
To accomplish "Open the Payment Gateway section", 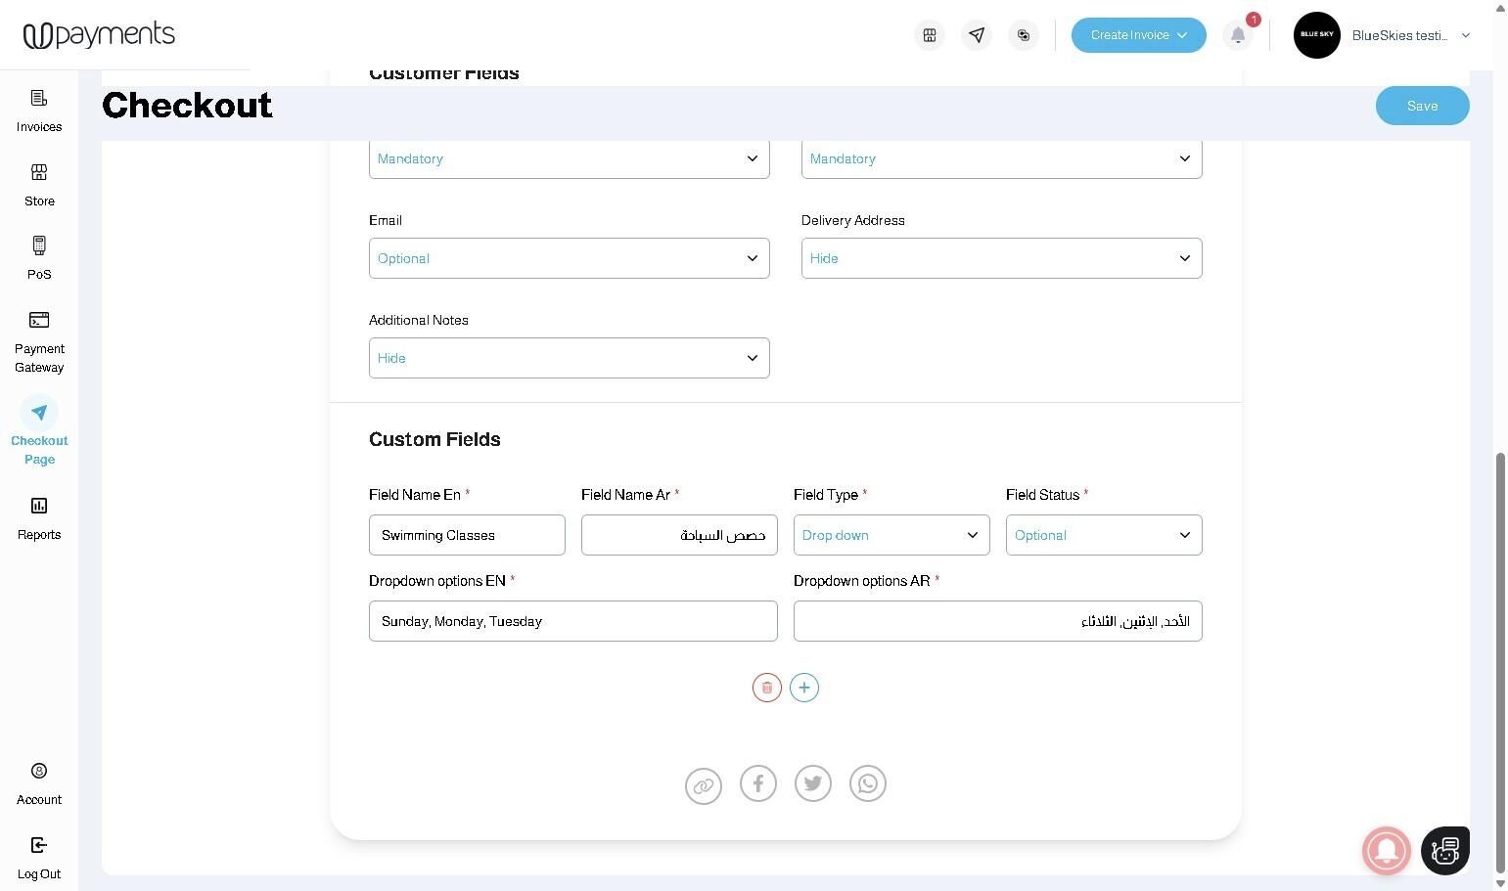I will click(39, 342).
